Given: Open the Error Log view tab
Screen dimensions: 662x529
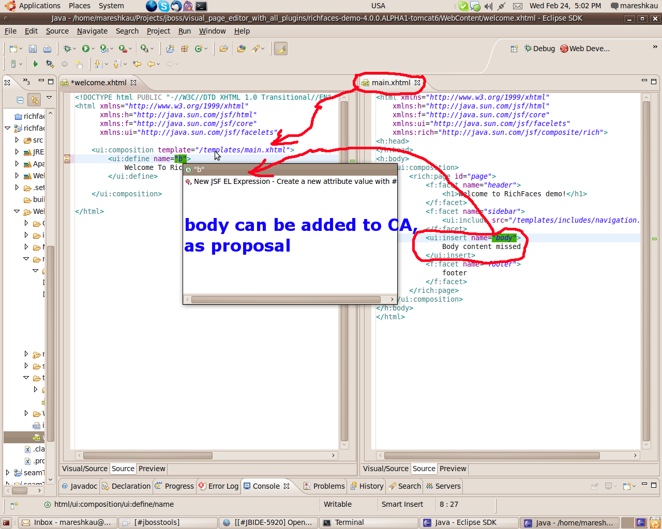Looking at the screenshot, I should click(x=219, y=486).
